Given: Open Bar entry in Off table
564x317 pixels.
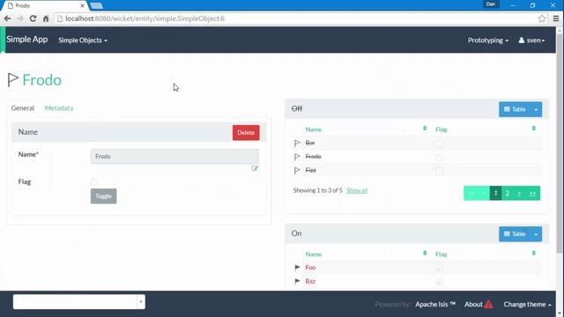Looking at the screenshot, I should (x=310, y=143).
